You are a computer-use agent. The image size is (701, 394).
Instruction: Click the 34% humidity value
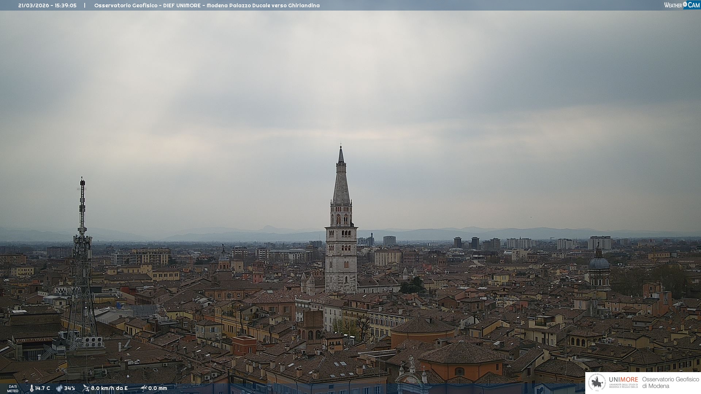(70, 388)
